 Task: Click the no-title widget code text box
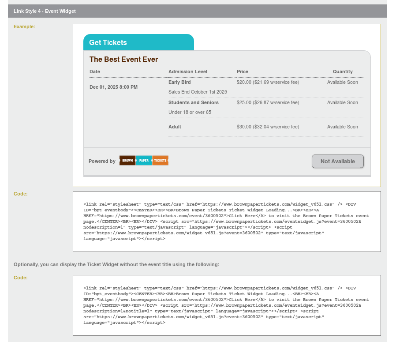click(227, 305)
